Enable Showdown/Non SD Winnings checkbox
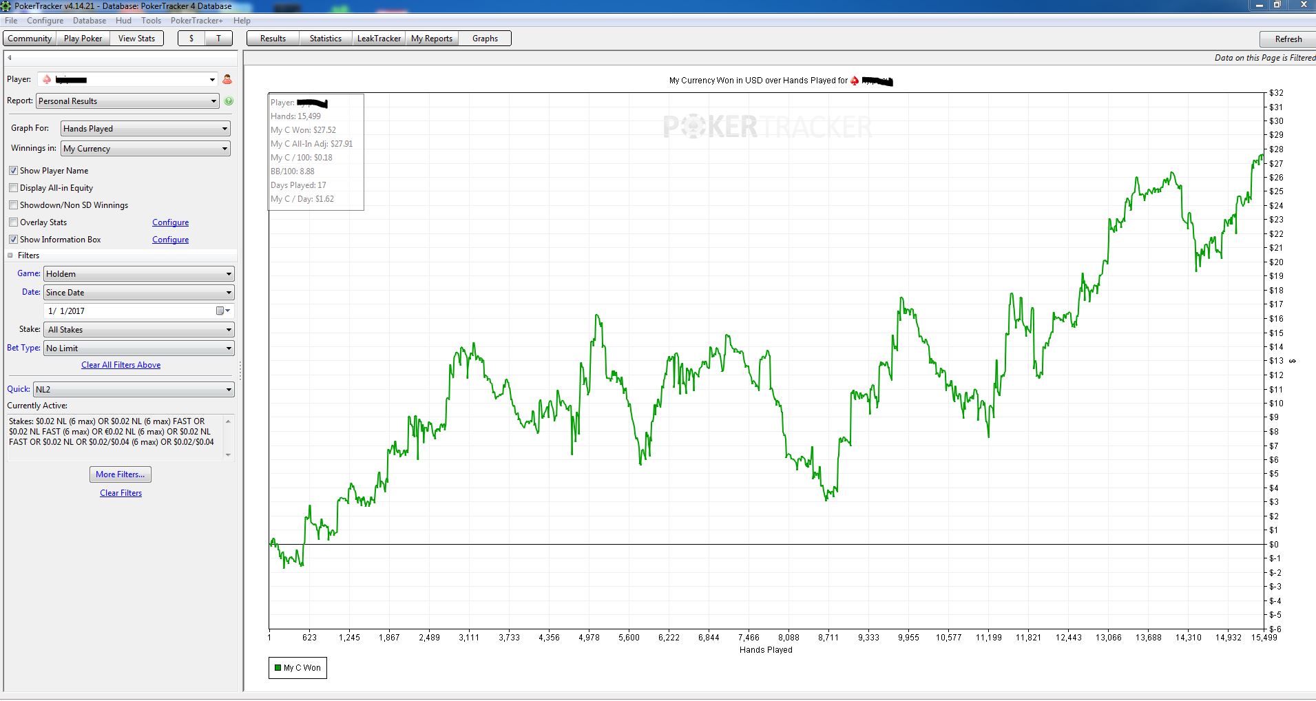The width and height of the screenshot is (1316, 701). point(13,205)
